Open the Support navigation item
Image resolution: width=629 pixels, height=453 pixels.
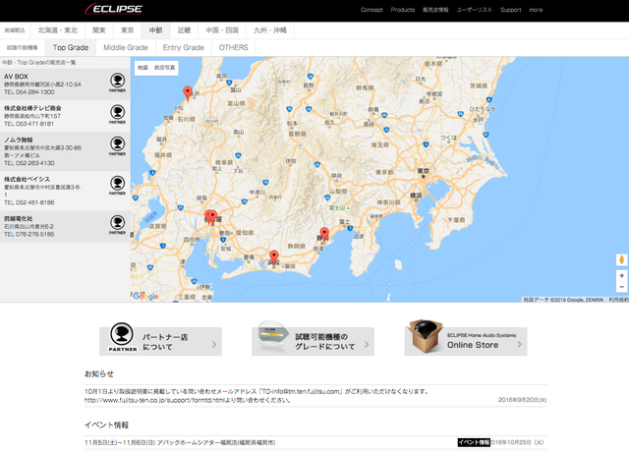tap(511, 10)
